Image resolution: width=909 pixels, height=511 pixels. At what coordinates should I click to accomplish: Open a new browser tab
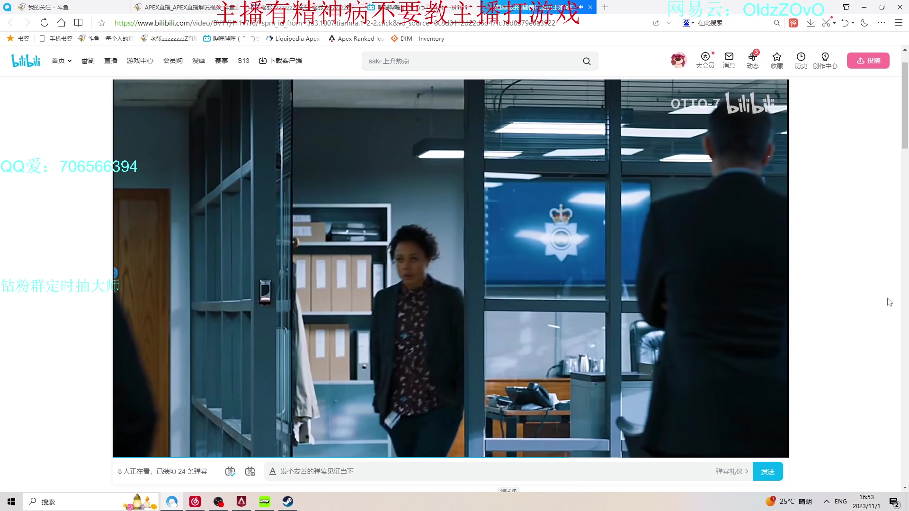(x=605, y=7)
